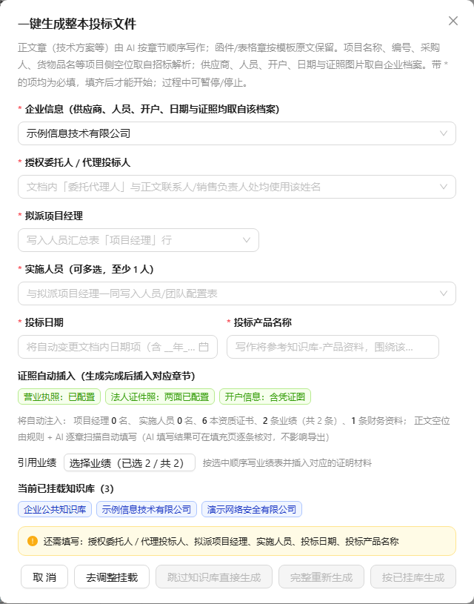Click the 投标日期 date input field

118,347
